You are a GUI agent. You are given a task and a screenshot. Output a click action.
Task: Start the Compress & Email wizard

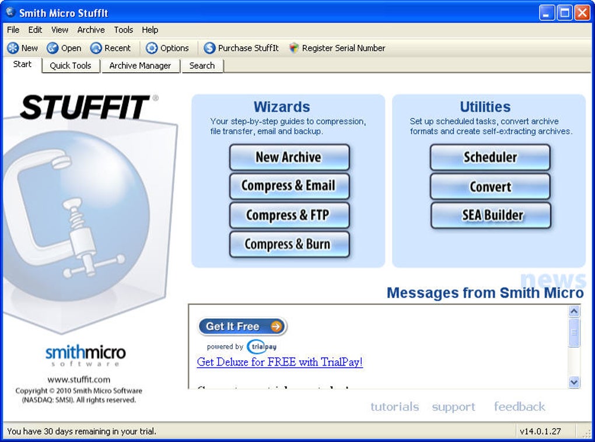(289, 186)
